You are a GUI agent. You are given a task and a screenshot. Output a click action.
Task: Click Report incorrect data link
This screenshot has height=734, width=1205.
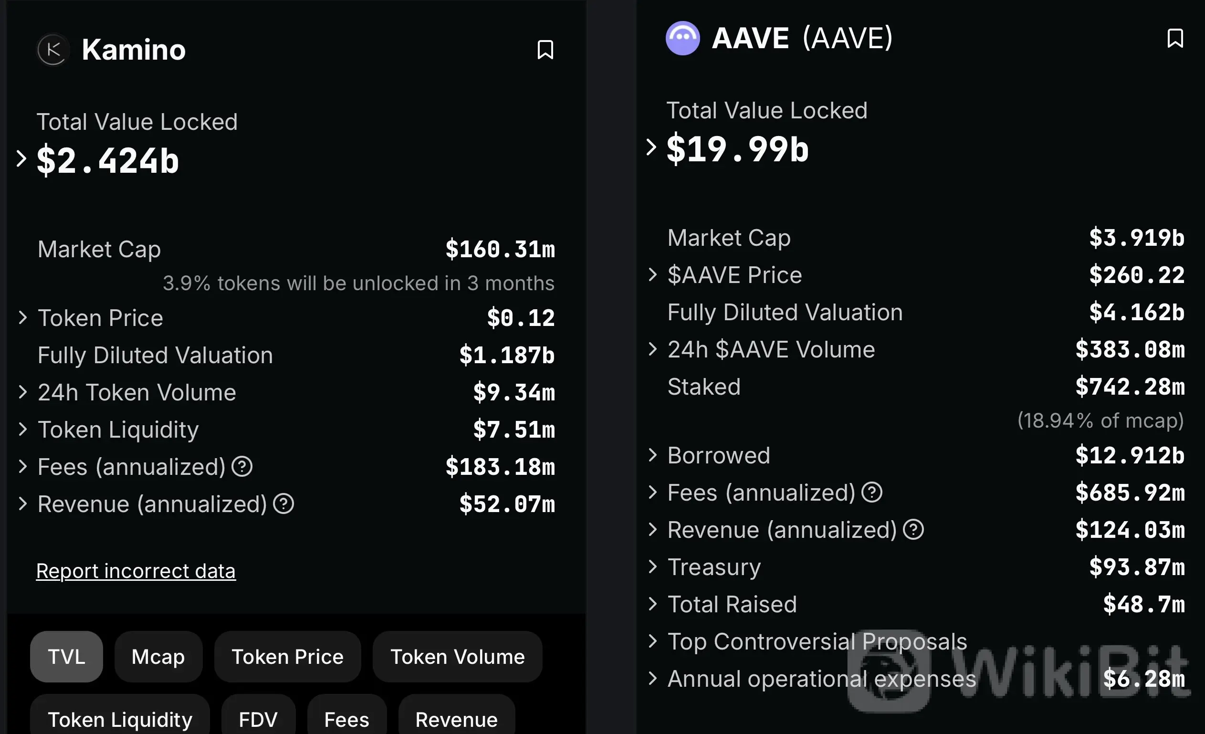[136, 571]
